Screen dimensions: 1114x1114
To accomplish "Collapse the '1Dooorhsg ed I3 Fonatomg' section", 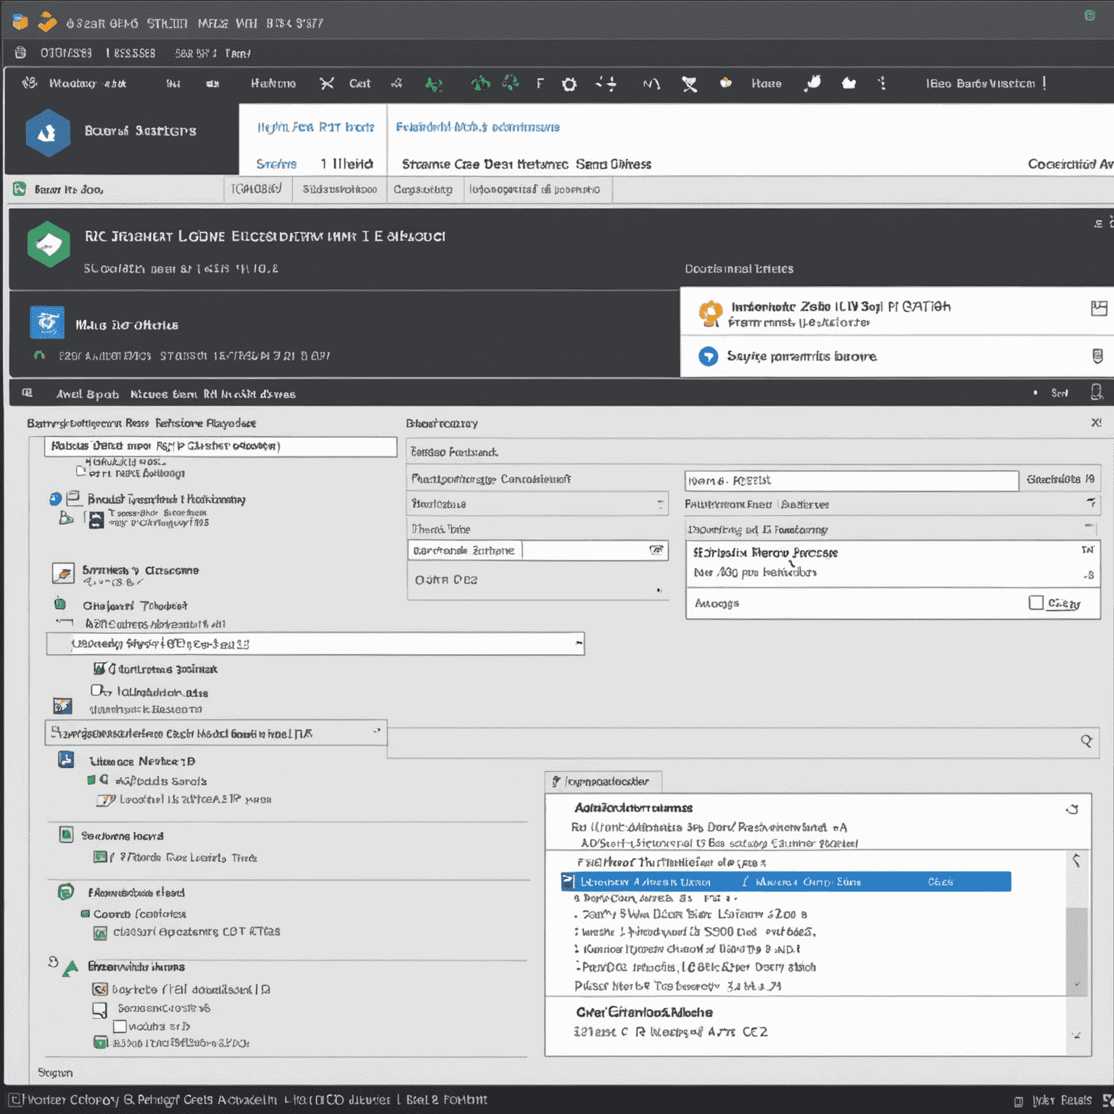I will pos(1089,527).
